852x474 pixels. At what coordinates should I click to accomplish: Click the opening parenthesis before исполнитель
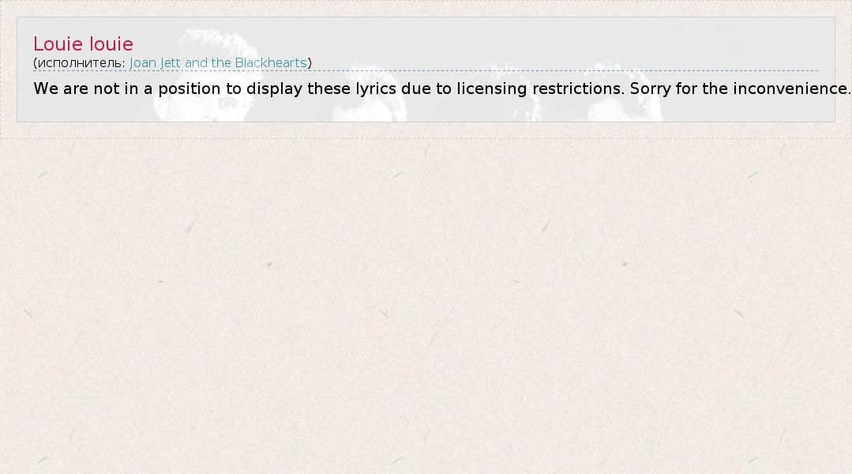click(x=36, y=63)
